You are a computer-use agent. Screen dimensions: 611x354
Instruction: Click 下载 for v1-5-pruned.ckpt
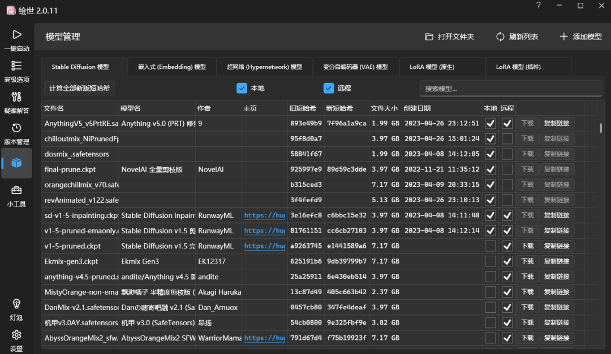tap(527, 246)
